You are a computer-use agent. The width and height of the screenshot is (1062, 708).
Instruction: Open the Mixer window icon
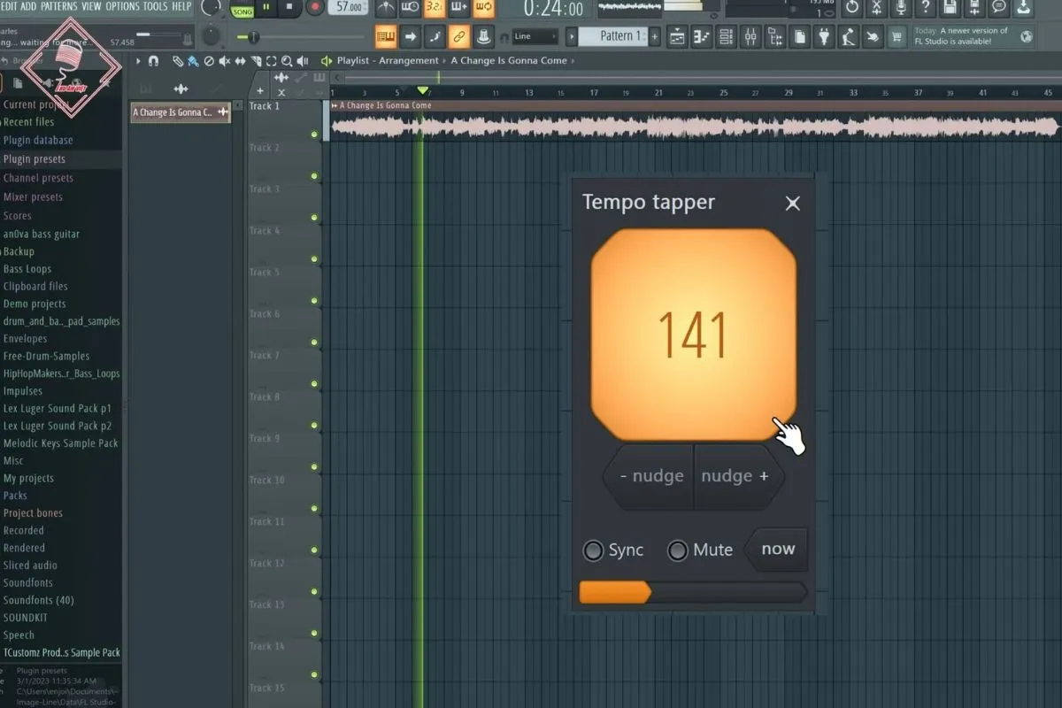click(750, 37)
